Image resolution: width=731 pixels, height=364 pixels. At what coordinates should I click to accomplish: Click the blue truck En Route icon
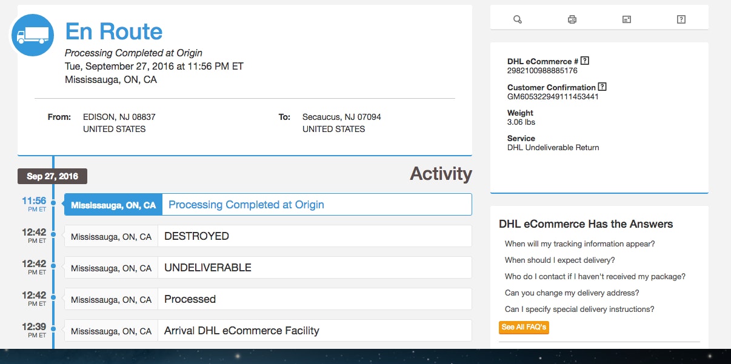[33, 35]
